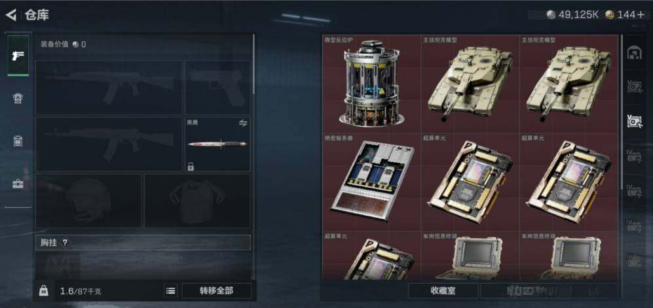
Task: Click the question mark beside 胸挂
Action: click(65, 243)
